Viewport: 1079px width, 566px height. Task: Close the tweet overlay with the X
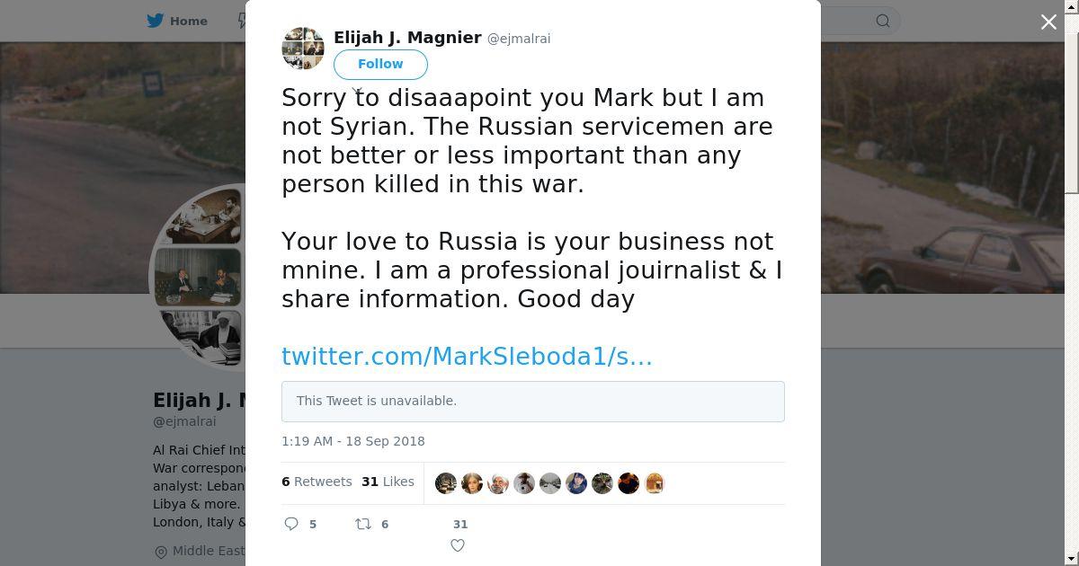(1048, 22)
